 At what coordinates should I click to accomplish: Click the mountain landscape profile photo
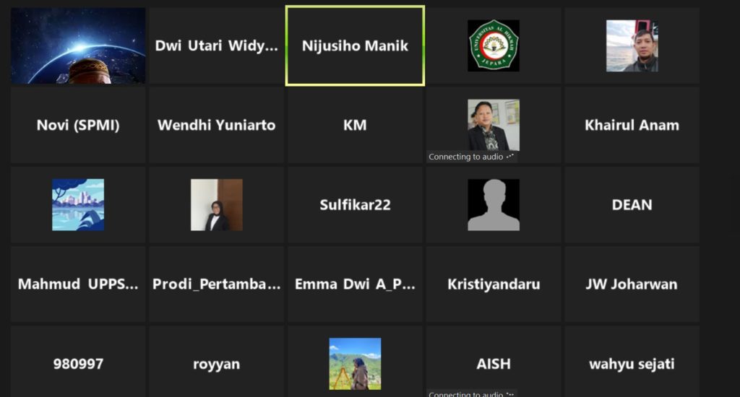tap(355, 364)
